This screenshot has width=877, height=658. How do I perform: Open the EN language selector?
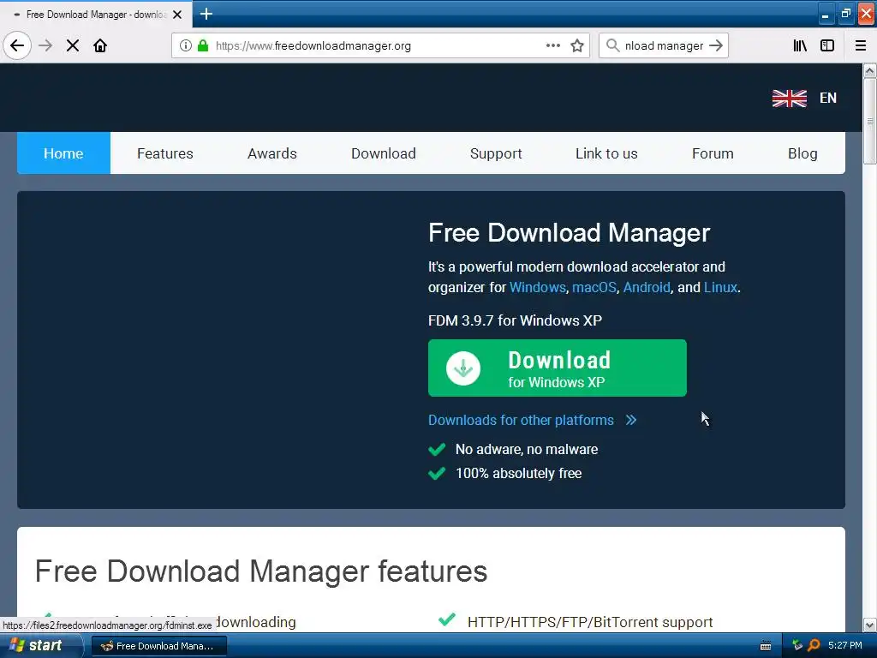pyautogui.click(x=828, y=98)
